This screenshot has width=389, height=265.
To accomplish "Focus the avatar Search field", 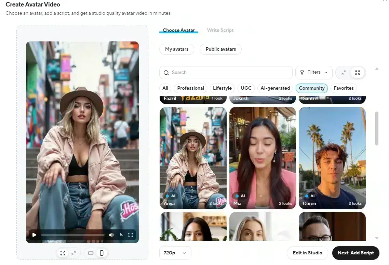I will point(226,72).
